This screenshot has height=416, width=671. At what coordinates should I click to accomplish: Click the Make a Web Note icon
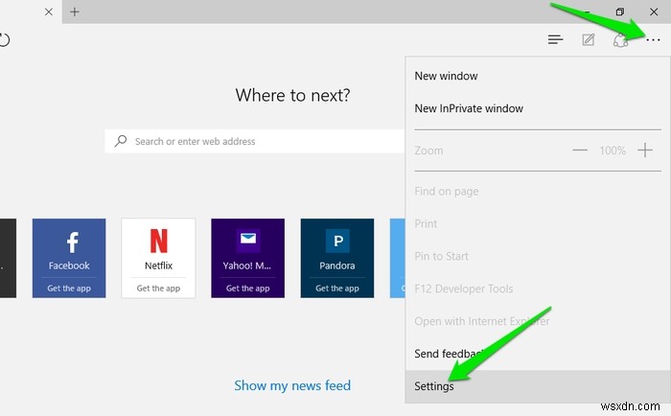coord(589,40)
